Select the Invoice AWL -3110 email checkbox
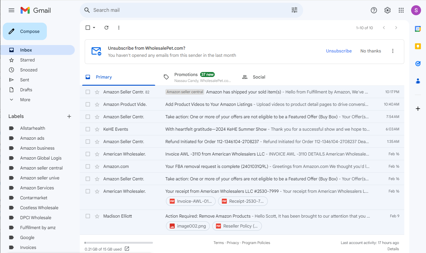This screenshot has height=253, width=426. click(88, 154)
